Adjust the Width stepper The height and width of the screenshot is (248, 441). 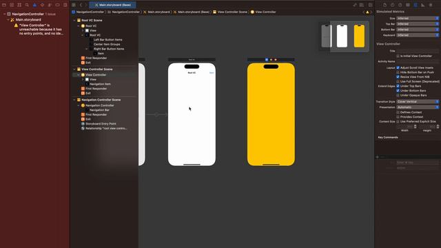415,127
